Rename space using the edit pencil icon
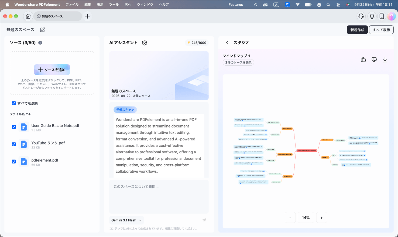Image resolution: width=398 pixels, height=237 pixels. point(42,30)
